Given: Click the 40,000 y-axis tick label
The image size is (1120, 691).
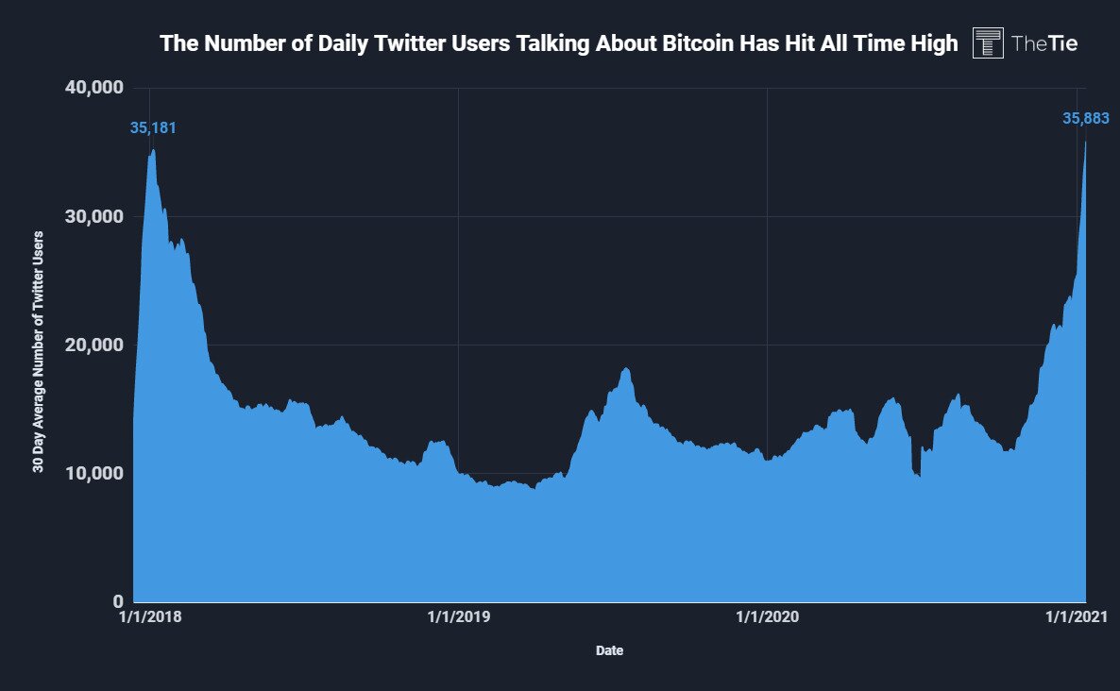Looking at the screenshot, I should (x=94, y=88).
